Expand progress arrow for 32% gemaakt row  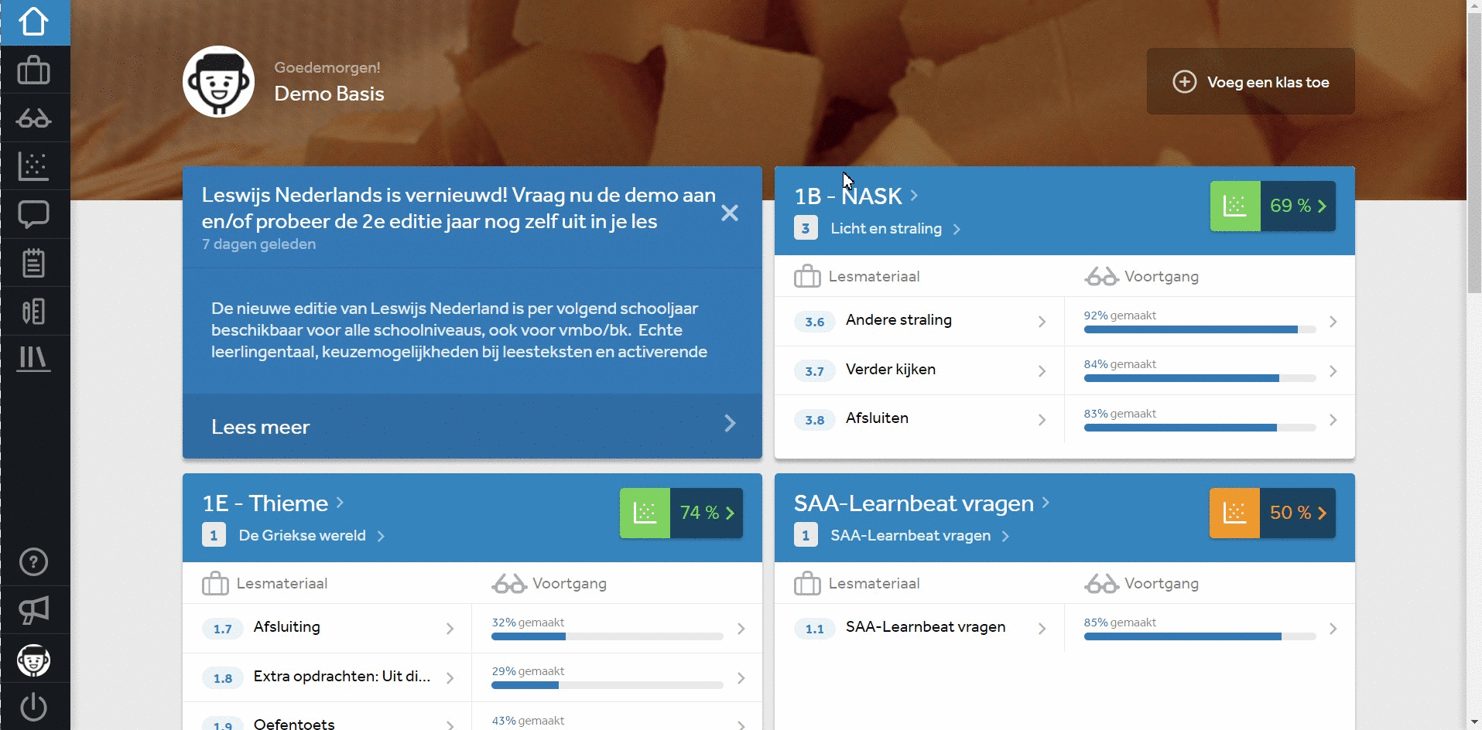(741, 629)
